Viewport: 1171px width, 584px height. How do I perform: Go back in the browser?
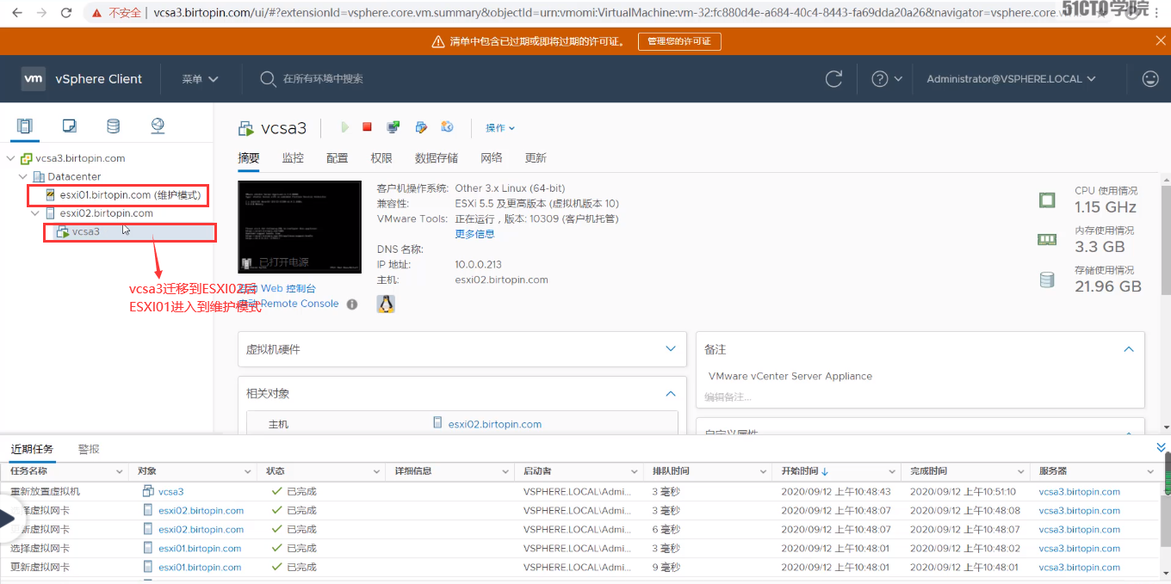(x=16, y=13)
